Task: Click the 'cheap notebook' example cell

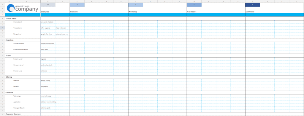Action: 62,28
